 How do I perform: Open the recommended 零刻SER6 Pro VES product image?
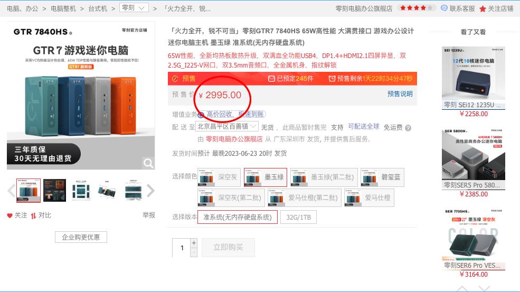[473, 234]
